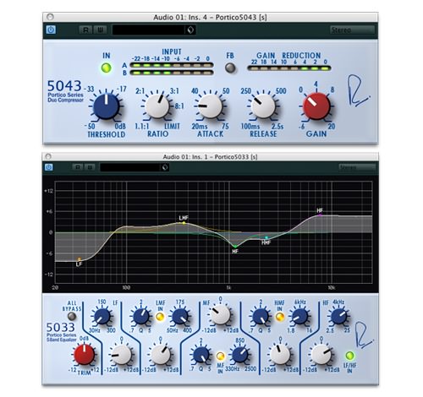This screenshot has height=397, width=423.
Task: Click preset manager icon in Portico5033 header
Action: coord(165,167)
